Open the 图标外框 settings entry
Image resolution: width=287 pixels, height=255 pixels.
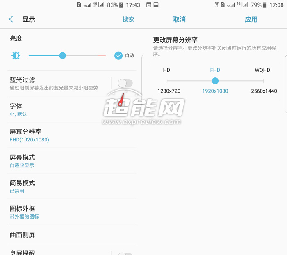(x=72, y=212)
